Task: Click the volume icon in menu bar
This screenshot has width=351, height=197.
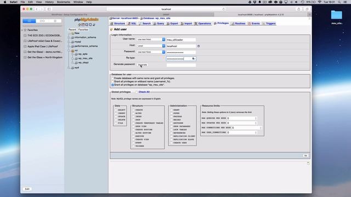Action: (296, 2)
